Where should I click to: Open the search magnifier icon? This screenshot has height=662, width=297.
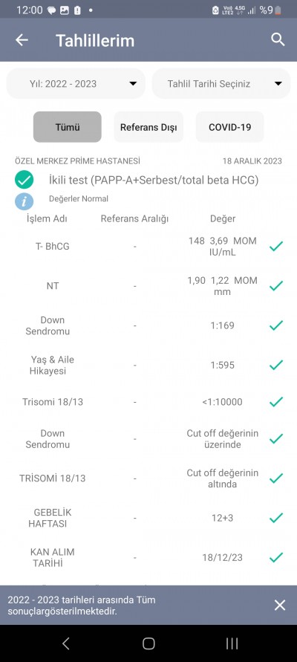click(278, 39)
